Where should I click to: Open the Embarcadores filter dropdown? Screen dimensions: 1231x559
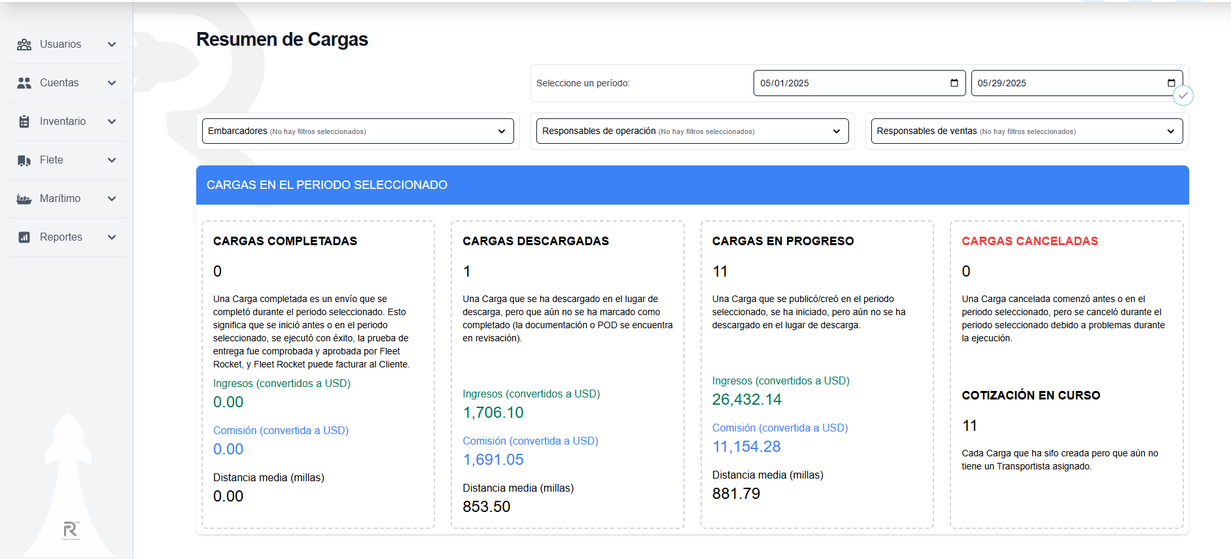click(358, 131)
